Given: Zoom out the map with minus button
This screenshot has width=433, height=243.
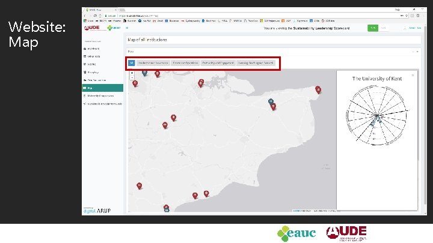Looking at the screenshot, I should click(132, 77).
